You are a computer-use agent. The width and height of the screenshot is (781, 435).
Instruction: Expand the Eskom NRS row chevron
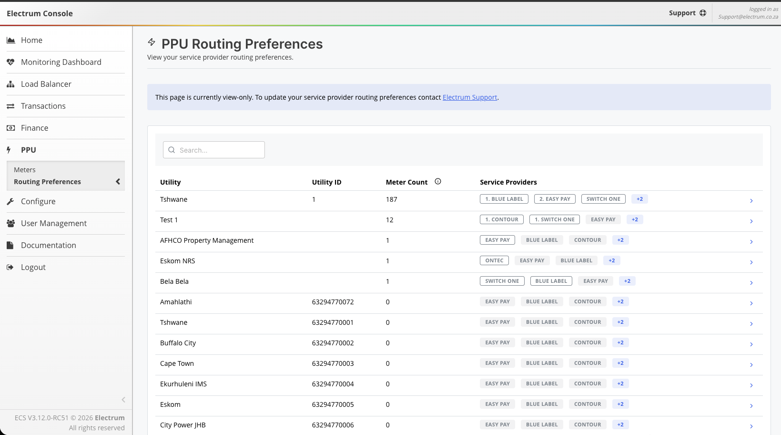tap(751, 262)
